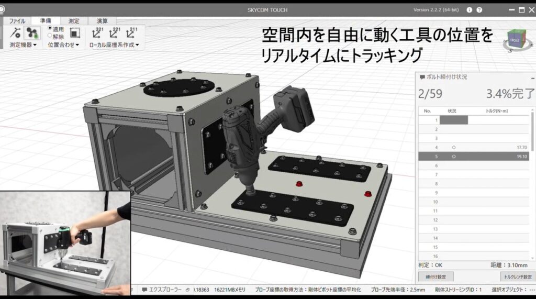The width and height of the screenshot is (536, 299).
Task: Open the エクスプローラー panel from status bar
Action: tap(165, 290)
